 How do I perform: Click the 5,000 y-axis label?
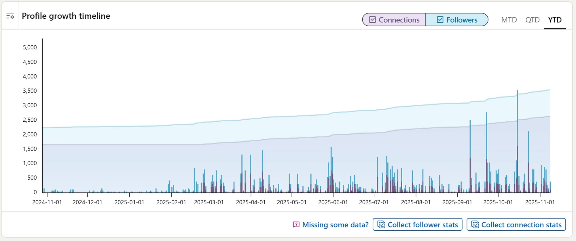tap(30, 47)
